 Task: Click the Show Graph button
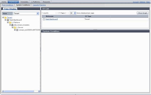[x=143, y=13]
